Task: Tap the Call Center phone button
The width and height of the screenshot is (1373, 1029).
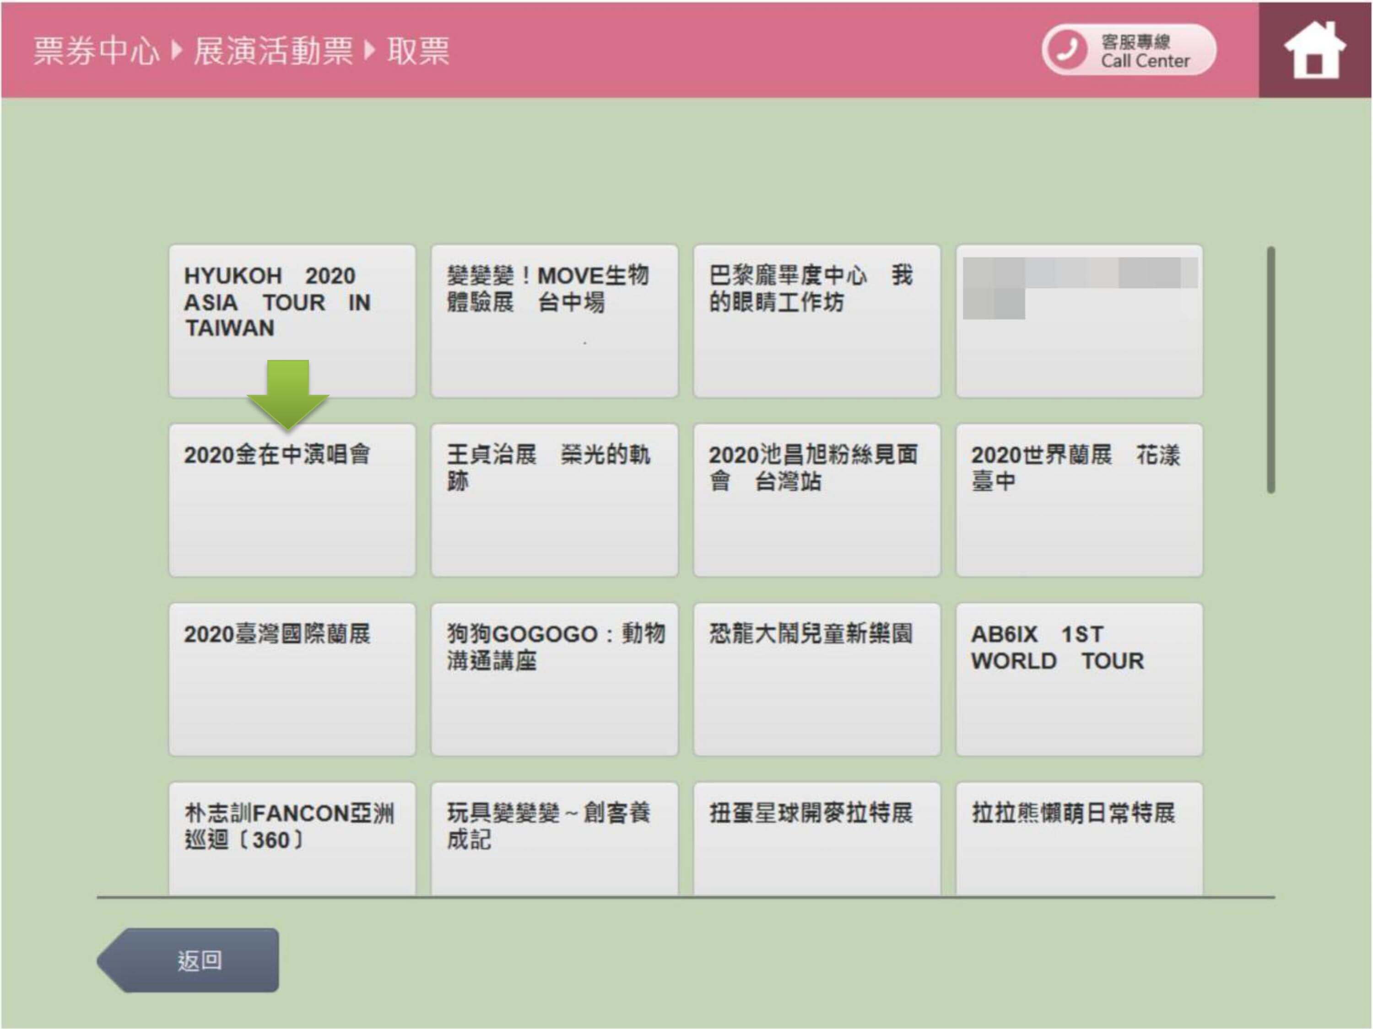Action: [1129, 49]
